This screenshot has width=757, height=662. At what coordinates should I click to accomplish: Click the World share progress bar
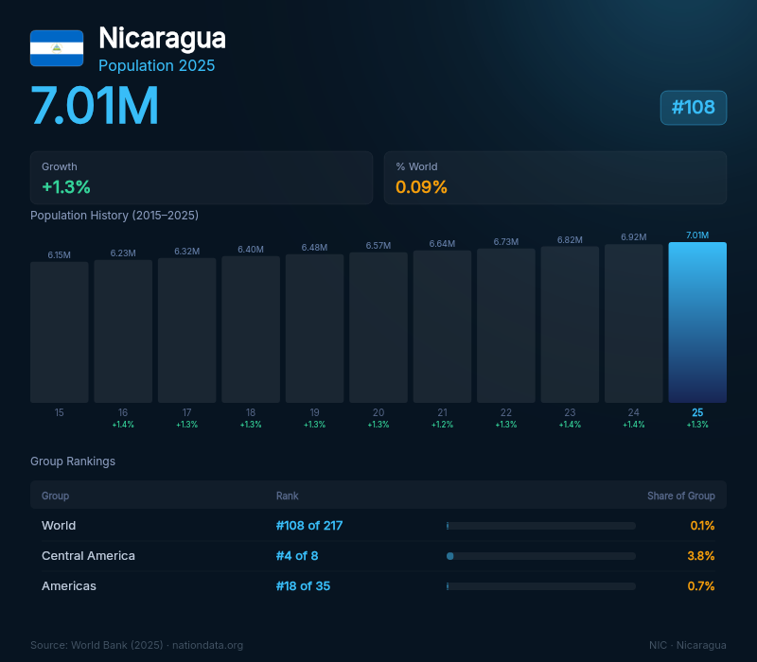click(x=541, y=526)
